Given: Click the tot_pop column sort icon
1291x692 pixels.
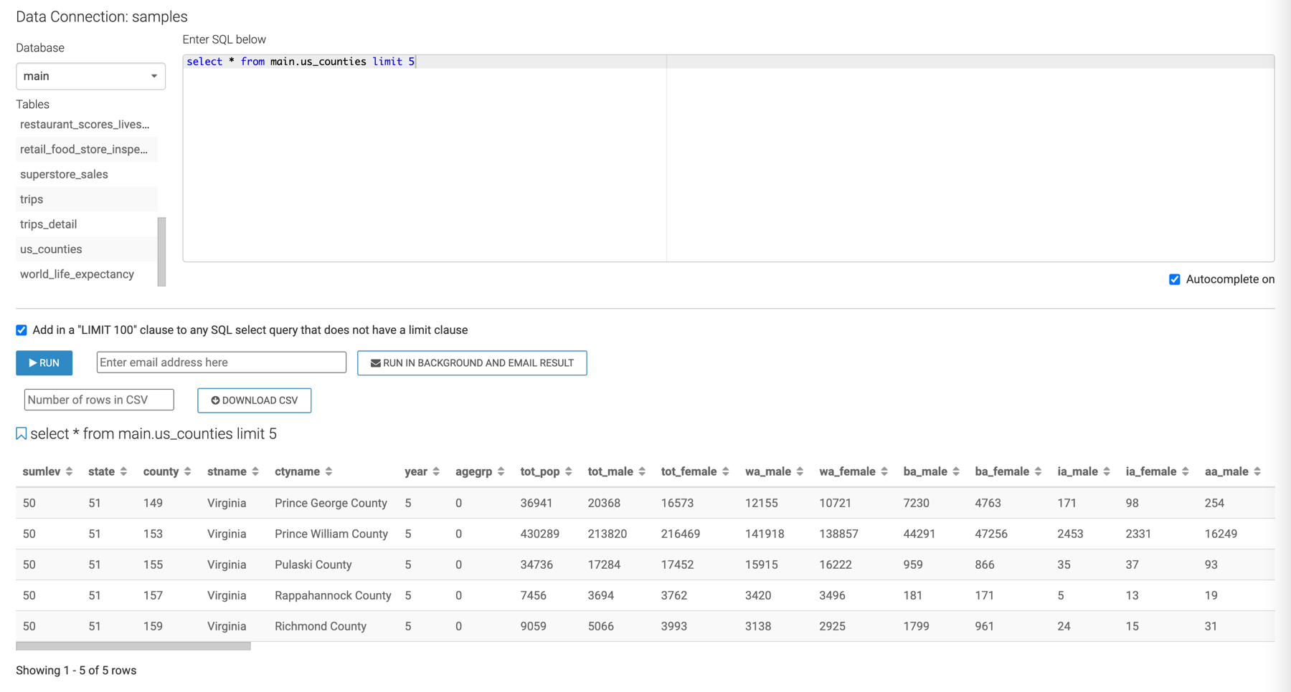Looking at the screenshot, I should [568, 471].
